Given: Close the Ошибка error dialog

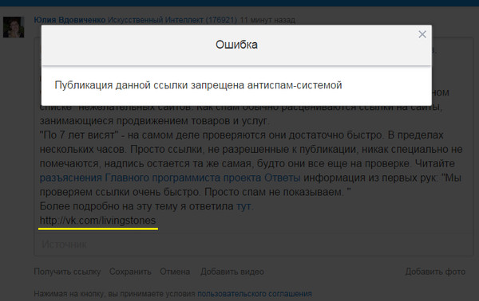Looking at the screenshot, I should tap(422, 34).
